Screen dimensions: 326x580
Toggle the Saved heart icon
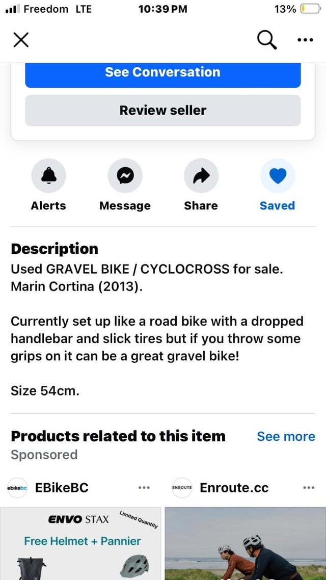(x=277, y=176)
